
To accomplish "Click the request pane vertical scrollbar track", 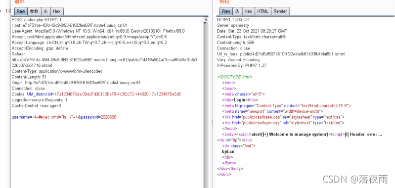I will pos(206,106).
